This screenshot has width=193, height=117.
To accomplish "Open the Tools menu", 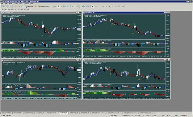I will click(21, 4).
